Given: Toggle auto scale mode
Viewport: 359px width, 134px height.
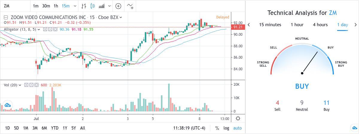Looking at the screenshot, I should click(238, 128).
